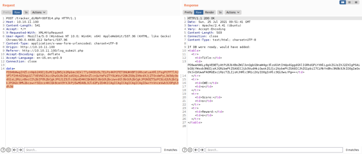
Task: Go to next match in Response search
Action: [x=202, y=150]
